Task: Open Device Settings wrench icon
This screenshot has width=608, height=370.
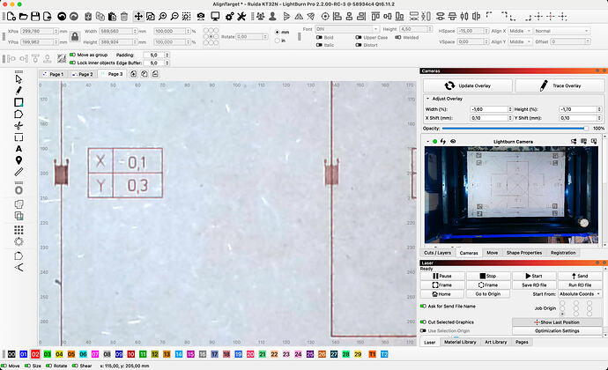Action: pos(241,16)
